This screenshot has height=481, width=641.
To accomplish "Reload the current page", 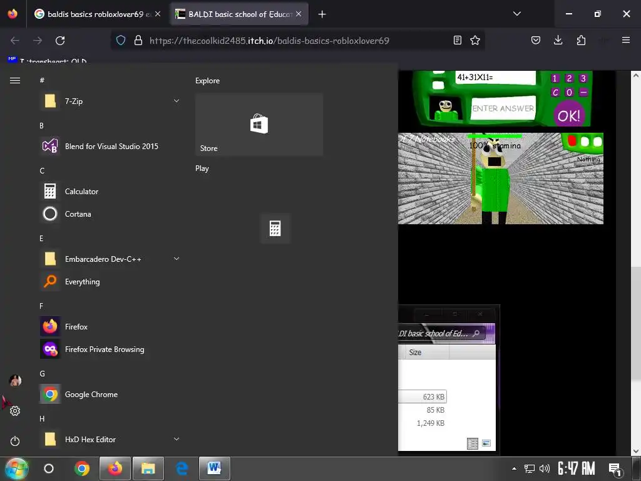I will [60, 41].
